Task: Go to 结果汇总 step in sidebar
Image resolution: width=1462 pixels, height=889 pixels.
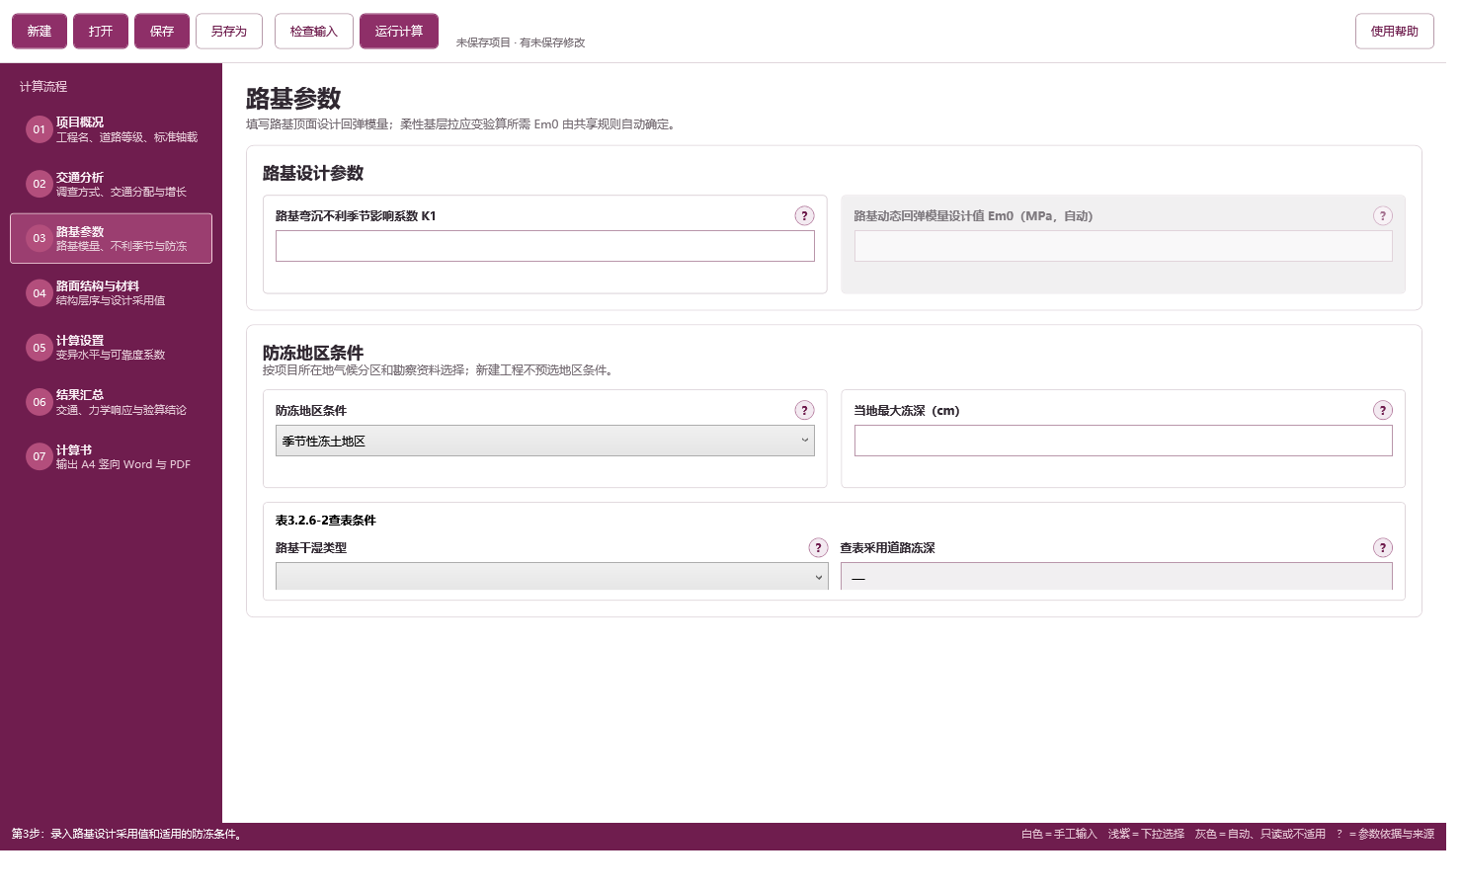Action: (x=111, y=402)
